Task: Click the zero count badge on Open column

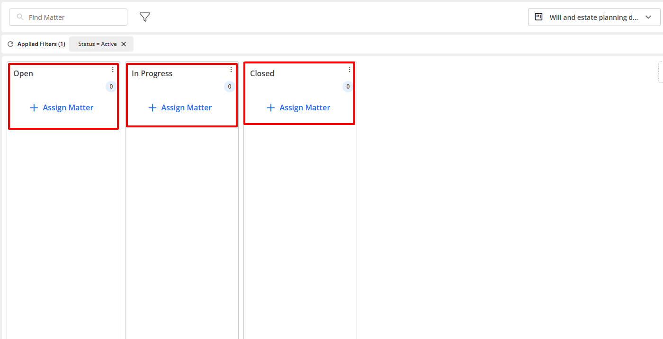Action: tap(111, 86)
